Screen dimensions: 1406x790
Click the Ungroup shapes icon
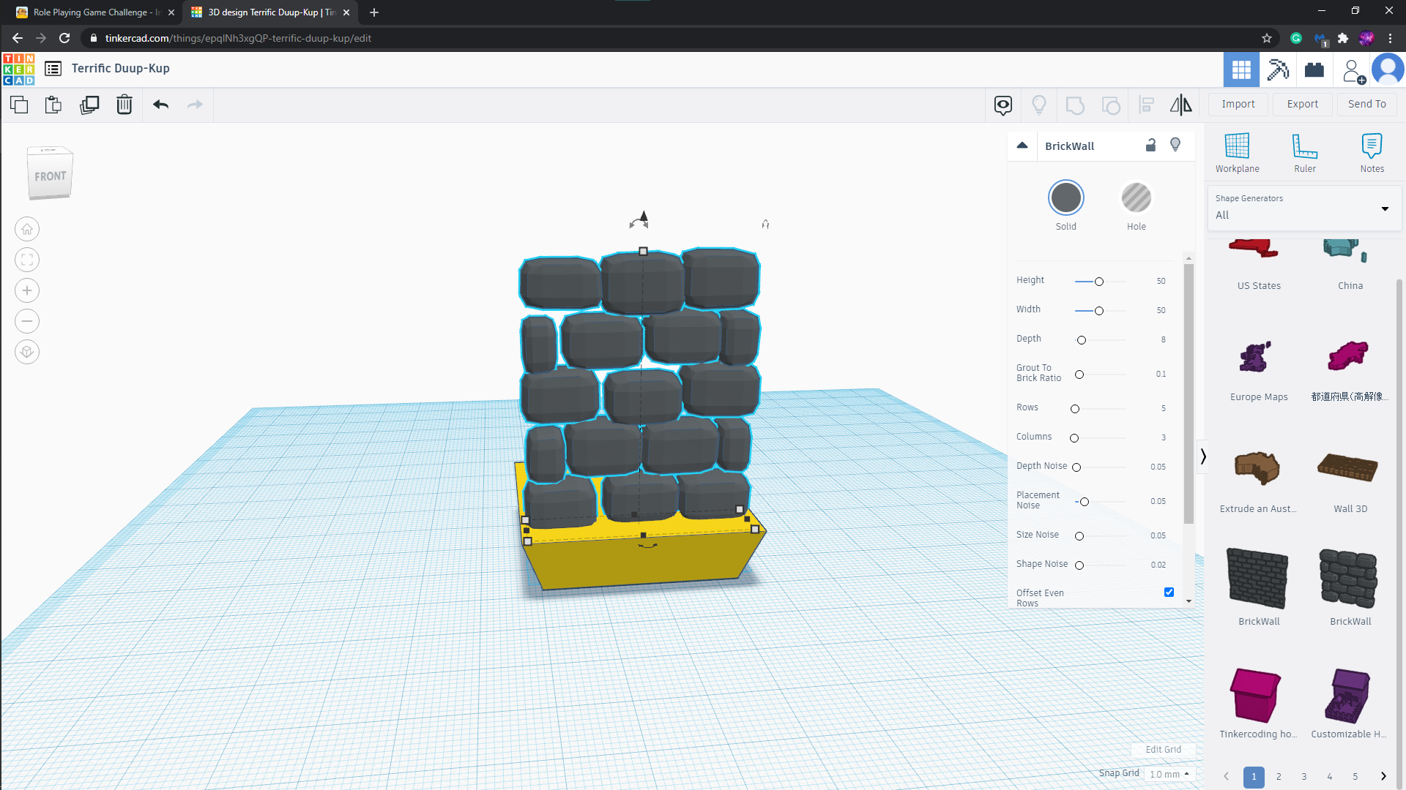[x=1111, y=105]
